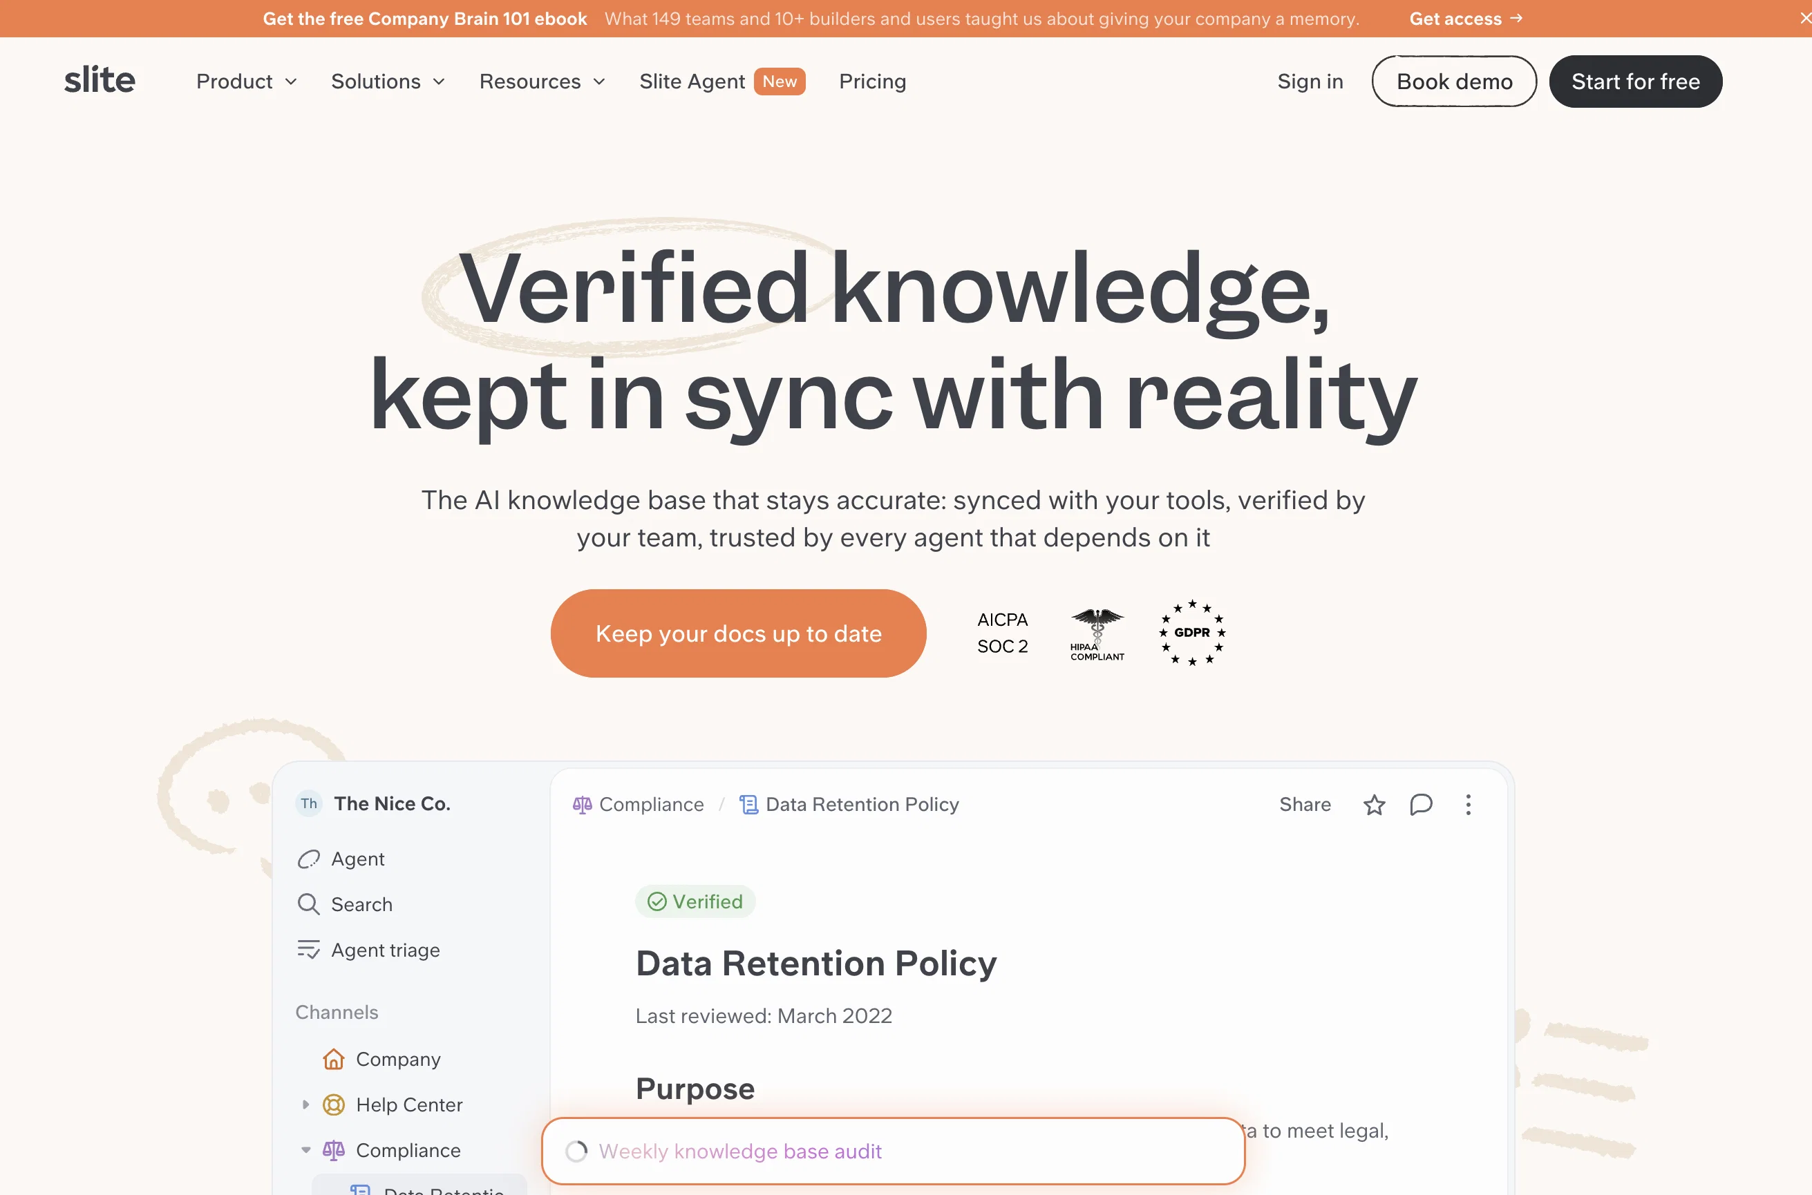Click the Search magnifier icon
Screen dimensions: 1812x1195
pos(309,904)
